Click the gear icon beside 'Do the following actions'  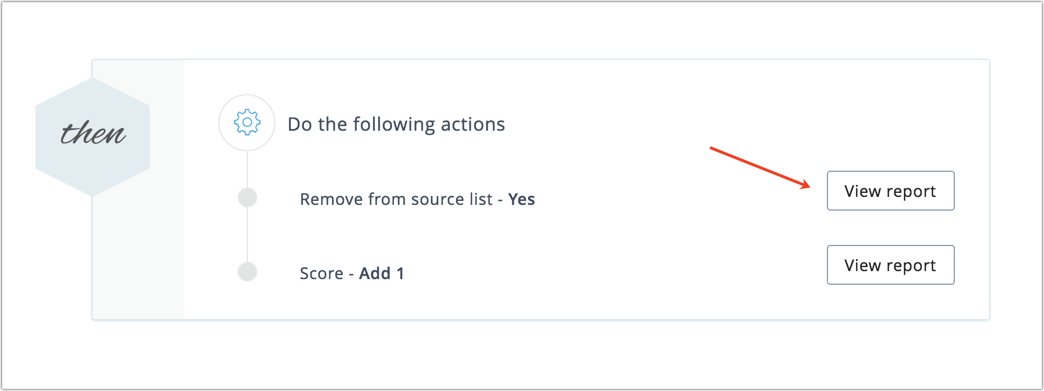coord(247,123)
